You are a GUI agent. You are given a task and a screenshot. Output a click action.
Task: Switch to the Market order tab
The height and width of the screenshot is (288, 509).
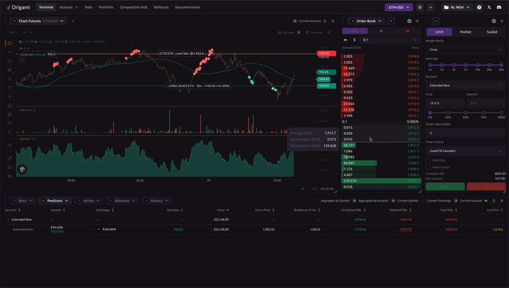[x=465, y=32]
